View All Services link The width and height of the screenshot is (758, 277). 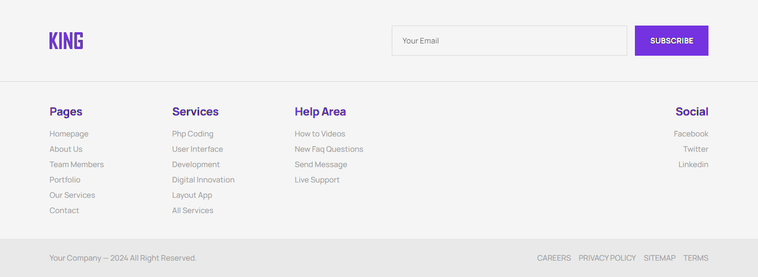point(193,211)
